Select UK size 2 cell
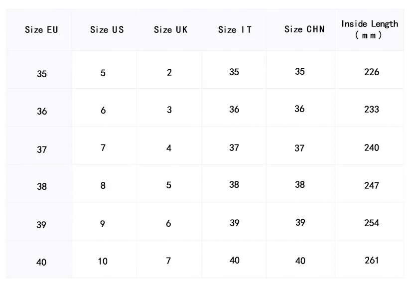 click(x=169, y=73)
